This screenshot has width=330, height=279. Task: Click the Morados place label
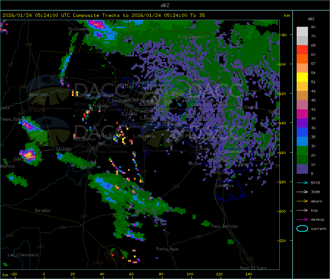(43, 210)
